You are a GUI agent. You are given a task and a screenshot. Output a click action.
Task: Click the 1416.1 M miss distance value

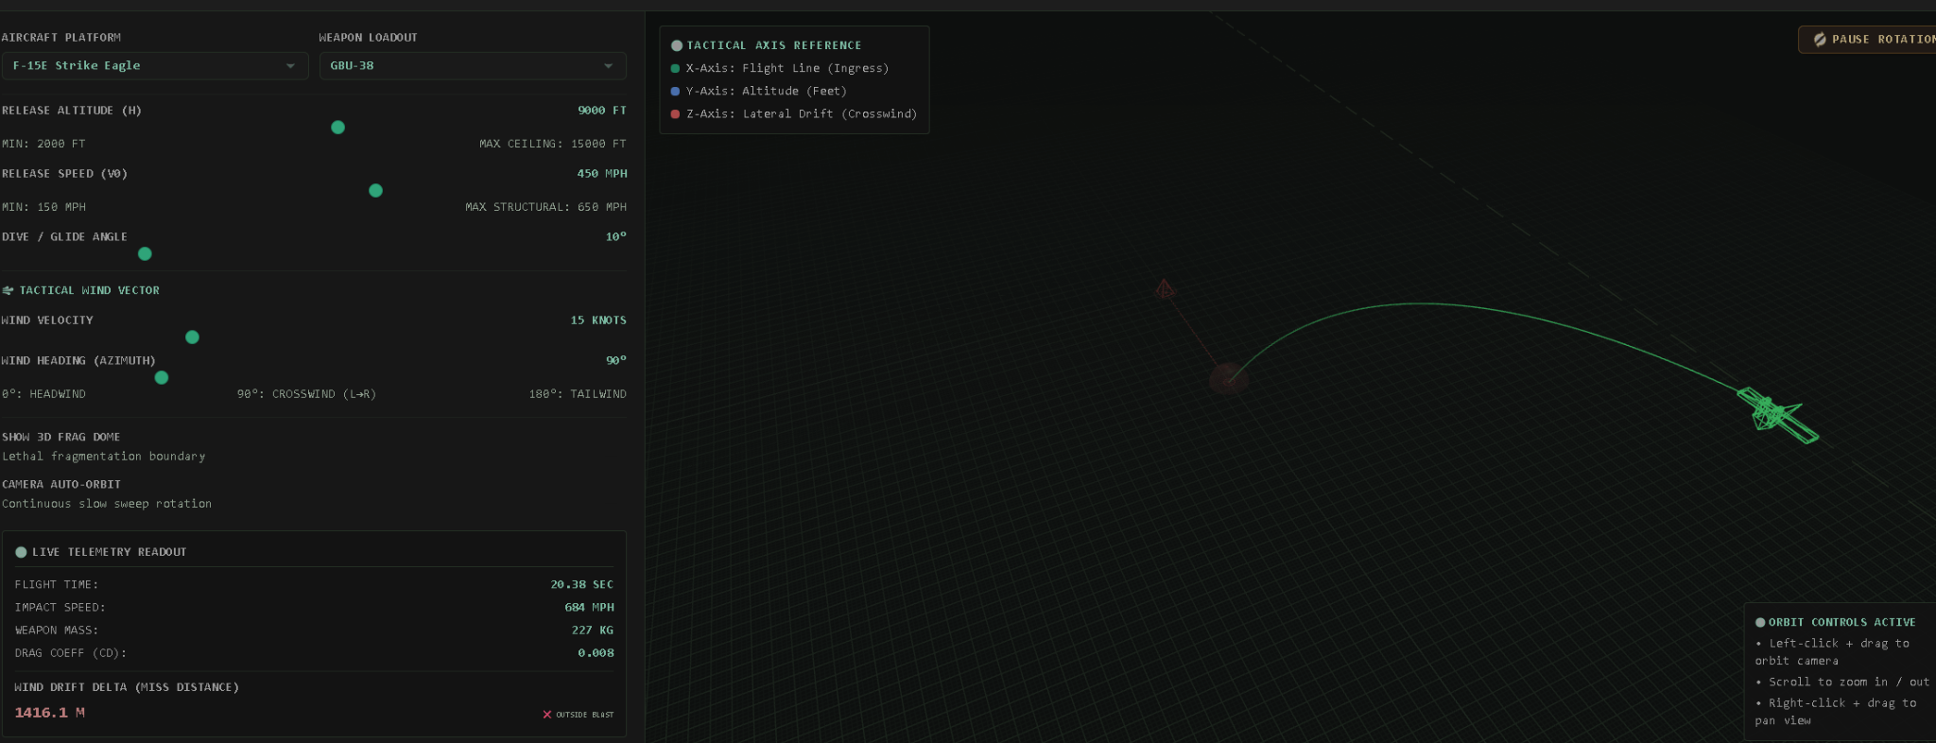50,713
